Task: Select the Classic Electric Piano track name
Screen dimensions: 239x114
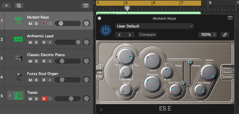Action: pyautogui.click(x=46, y=55)
